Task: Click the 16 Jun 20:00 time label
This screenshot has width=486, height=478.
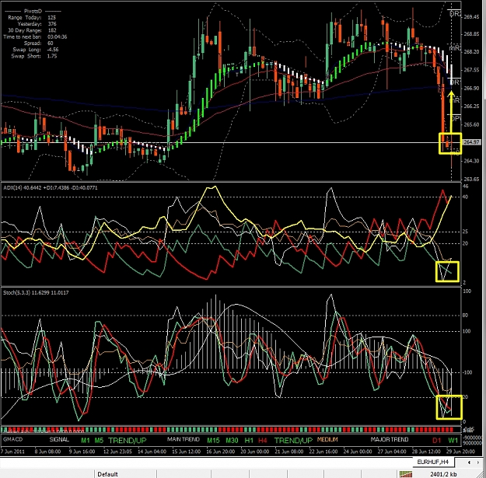Action: pos(220,452)
